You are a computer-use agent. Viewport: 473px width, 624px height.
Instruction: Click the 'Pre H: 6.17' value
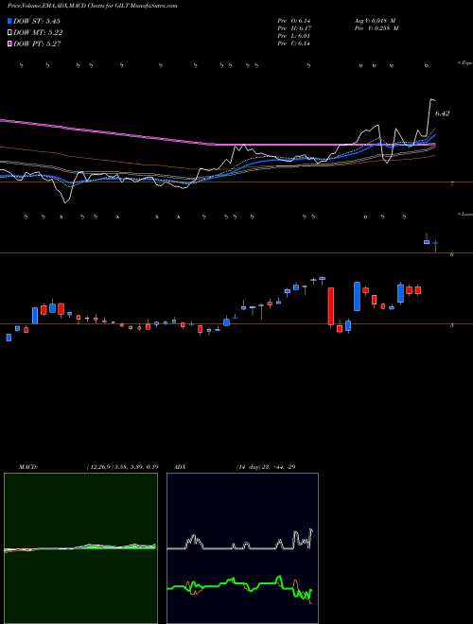coord(294,28)
